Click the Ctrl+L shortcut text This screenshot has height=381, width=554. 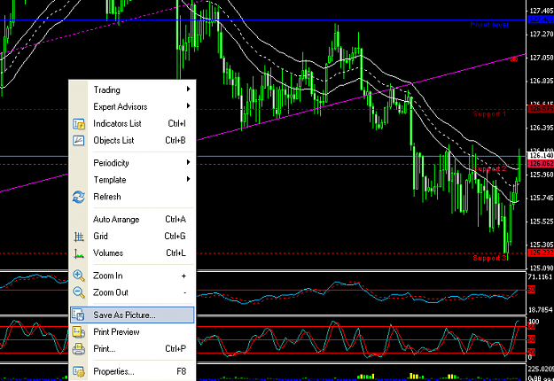pos(176,253)
